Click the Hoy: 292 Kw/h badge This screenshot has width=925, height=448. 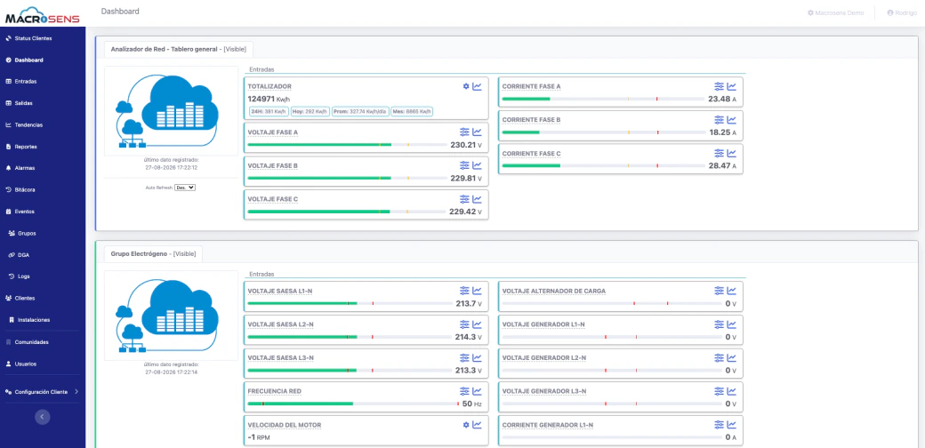pos(310,111)
